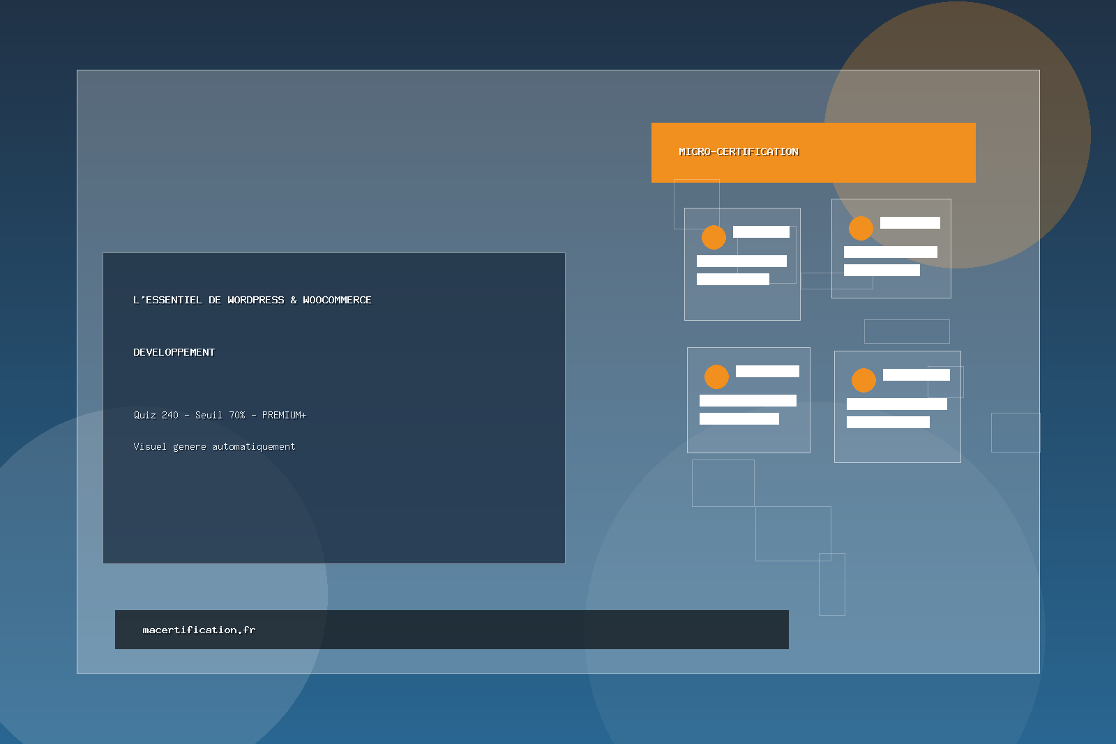Open the macertification.fr footer link
Image resolution: width=1116 pixels, height=744 pixels.
[x=199, y=630]
